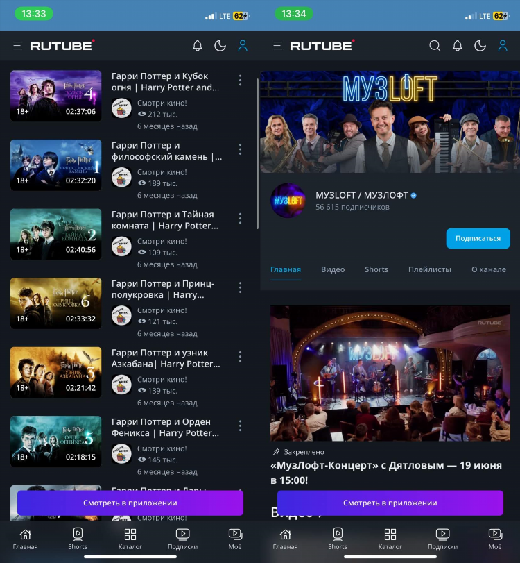Open search magnifier on right screen
This screenshot has height=563, width=520.
435,46
